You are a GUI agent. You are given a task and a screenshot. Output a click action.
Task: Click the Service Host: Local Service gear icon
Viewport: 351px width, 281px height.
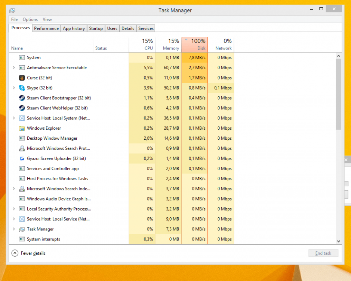[x=22, y=219]
